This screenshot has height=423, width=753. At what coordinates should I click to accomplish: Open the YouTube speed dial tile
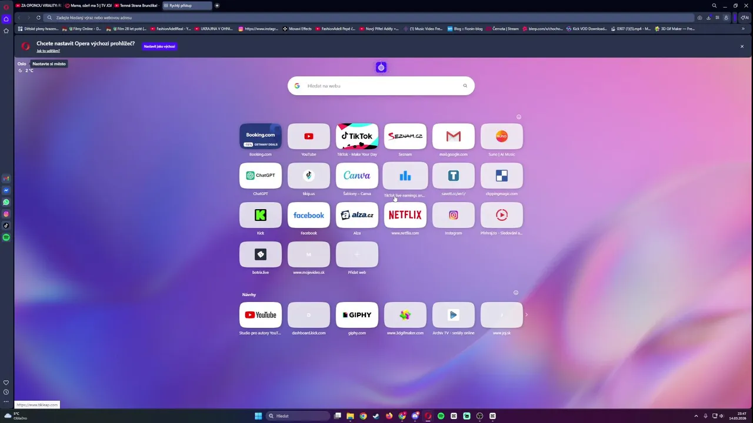pyautogui.click(x=308, y=136)
